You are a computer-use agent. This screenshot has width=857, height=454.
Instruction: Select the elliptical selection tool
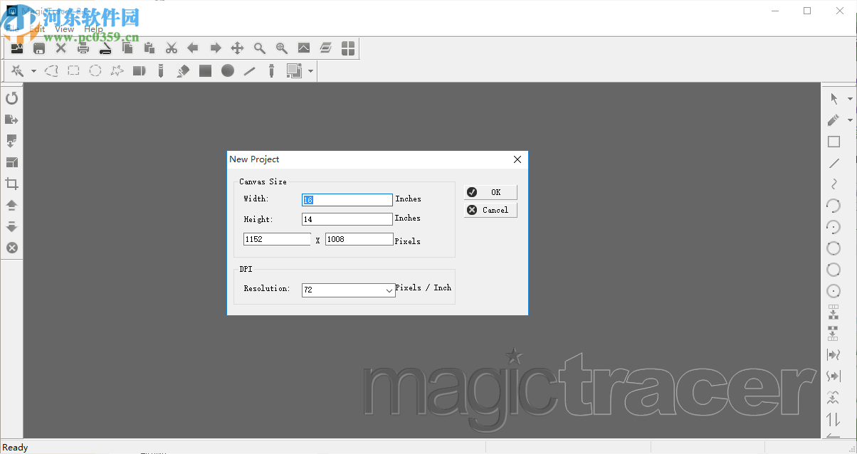pos(95,70)
